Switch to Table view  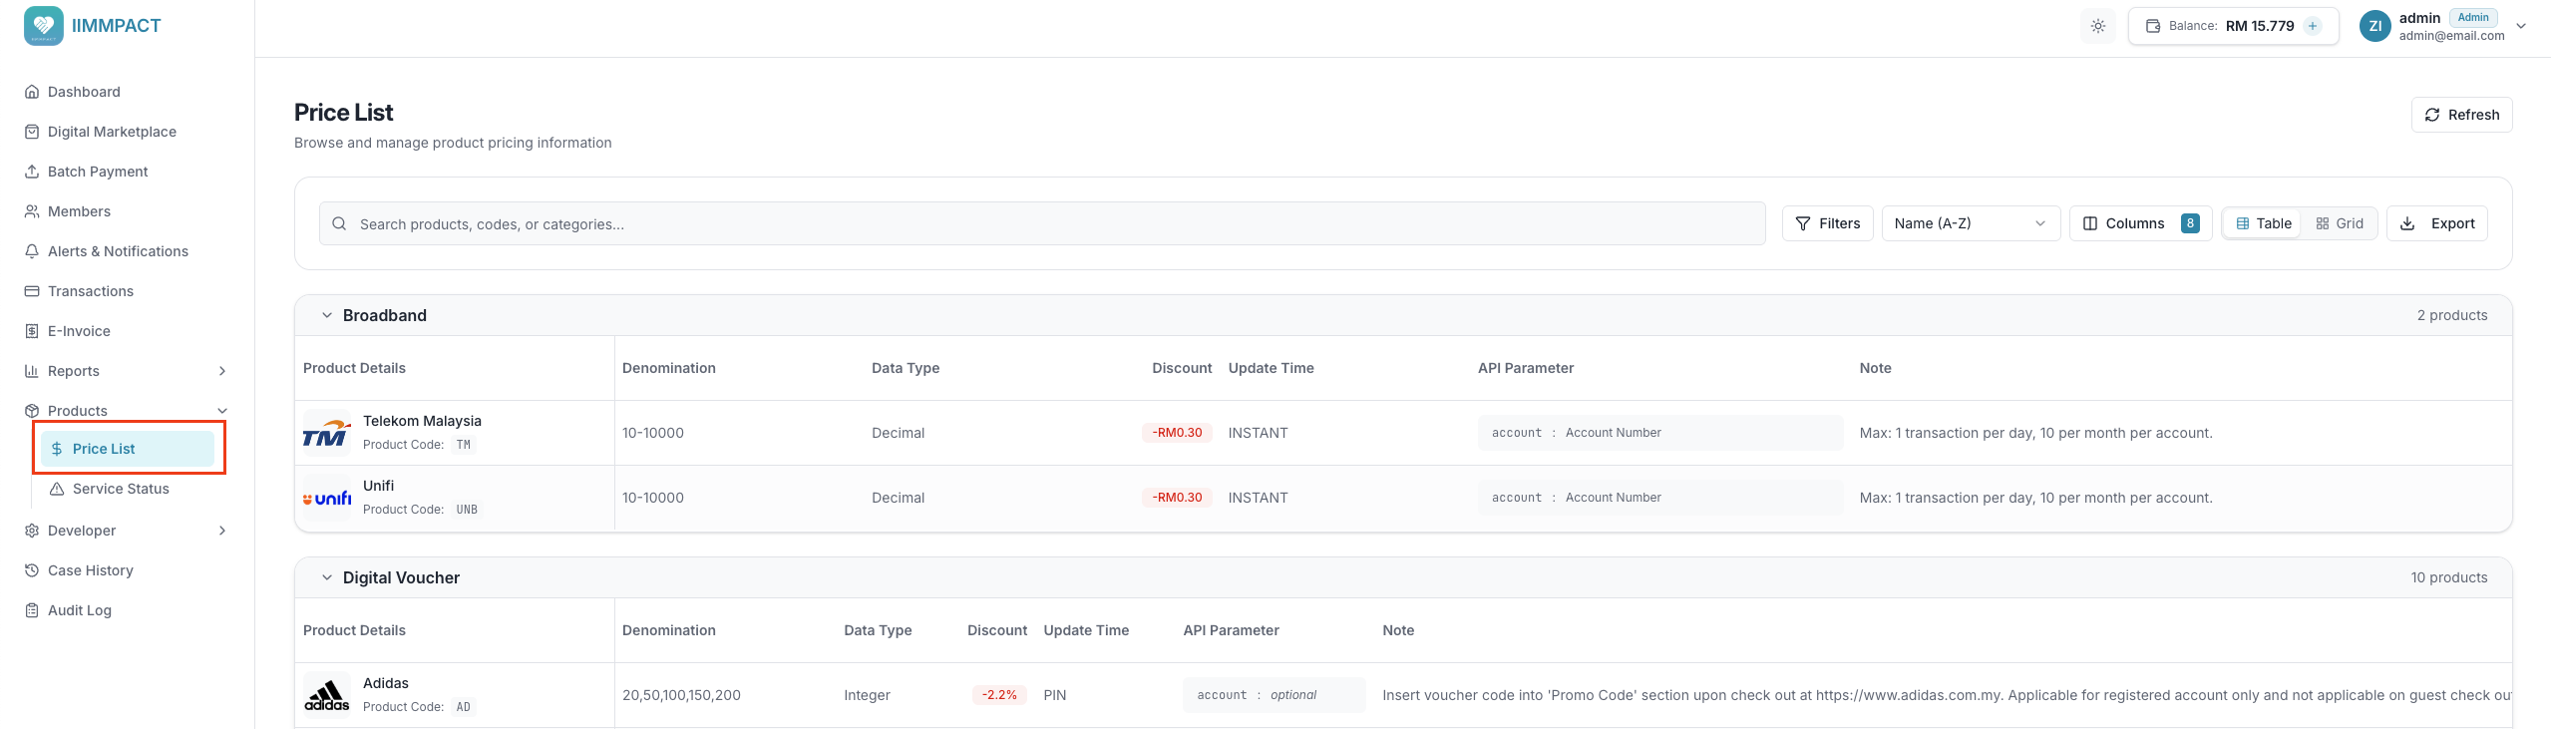[x=2263, y=223]
